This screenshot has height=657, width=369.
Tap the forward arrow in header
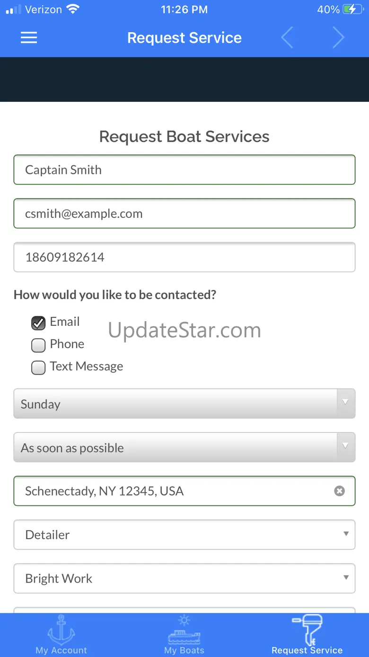[x=338, y=38]
